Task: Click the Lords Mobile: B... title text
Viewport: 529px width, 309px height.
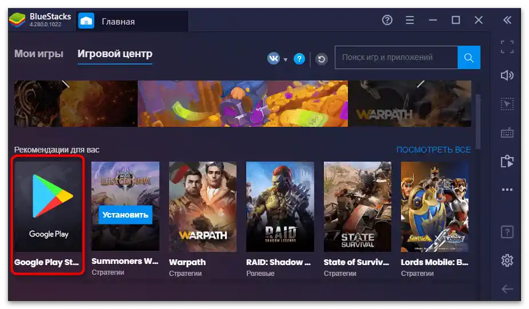Action: click(435, 262)
